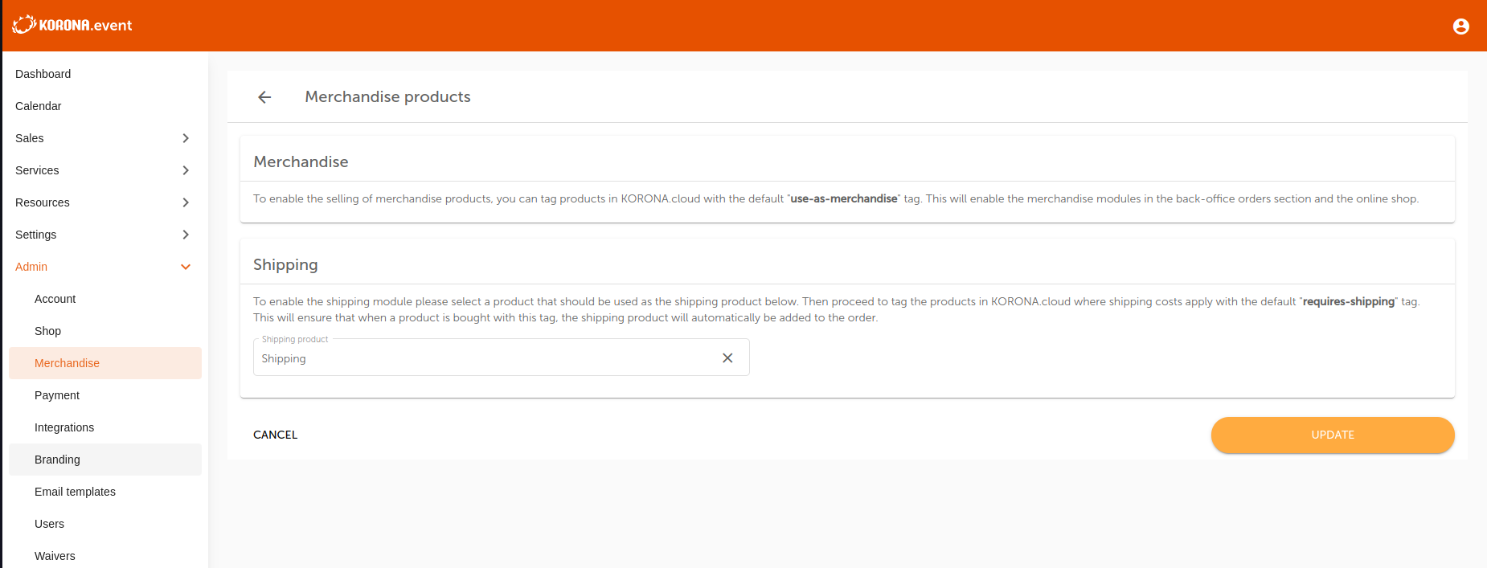
Task: Click the Settings sidebar label
Action: [x=36, y=235]
